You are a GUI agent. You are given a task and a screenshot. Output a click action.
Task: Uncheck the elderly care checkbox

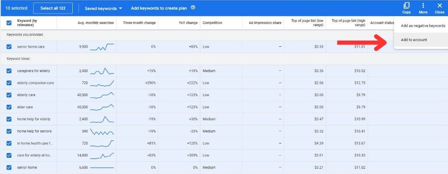point(9,95)
